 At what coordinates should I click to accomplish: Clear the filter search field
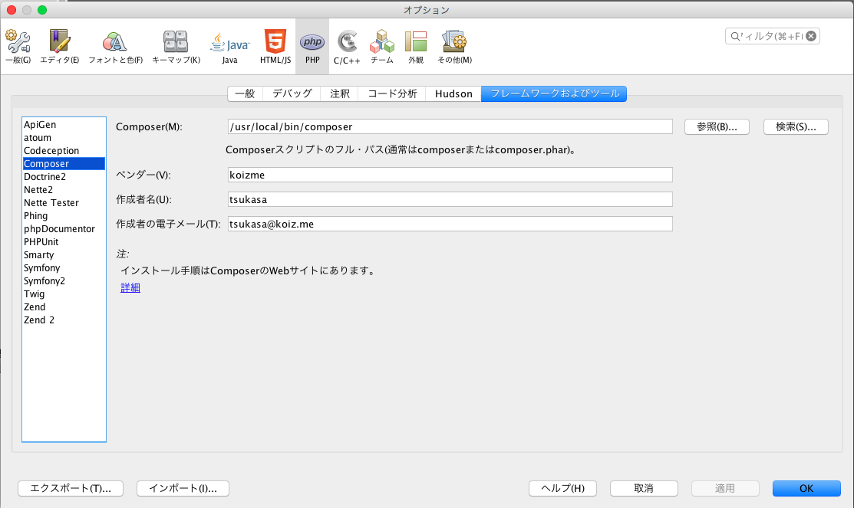[x=811, y=35]
